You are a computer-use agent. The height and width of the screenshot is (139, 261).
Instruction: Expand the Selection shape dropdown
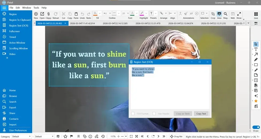point(207,13)
